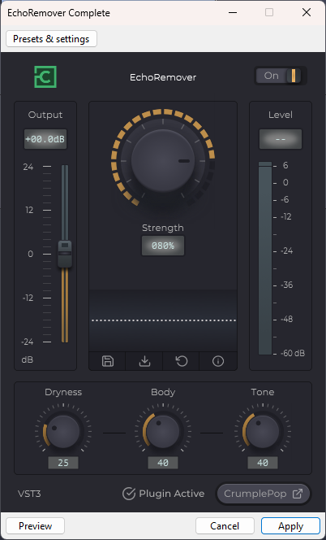Minimize the EchoRemover Complete window
This screenshot has width=326, height=540.
coord(233,13)
